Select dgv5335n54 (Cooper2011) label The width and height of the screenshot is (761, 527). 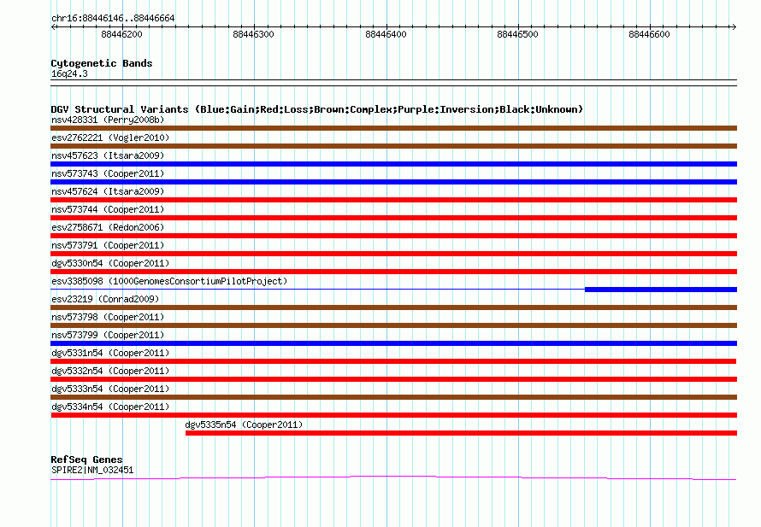[x=244, y=425]
